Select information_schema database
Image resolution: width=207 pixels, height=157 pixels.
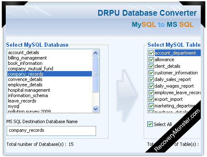point(50,95)
